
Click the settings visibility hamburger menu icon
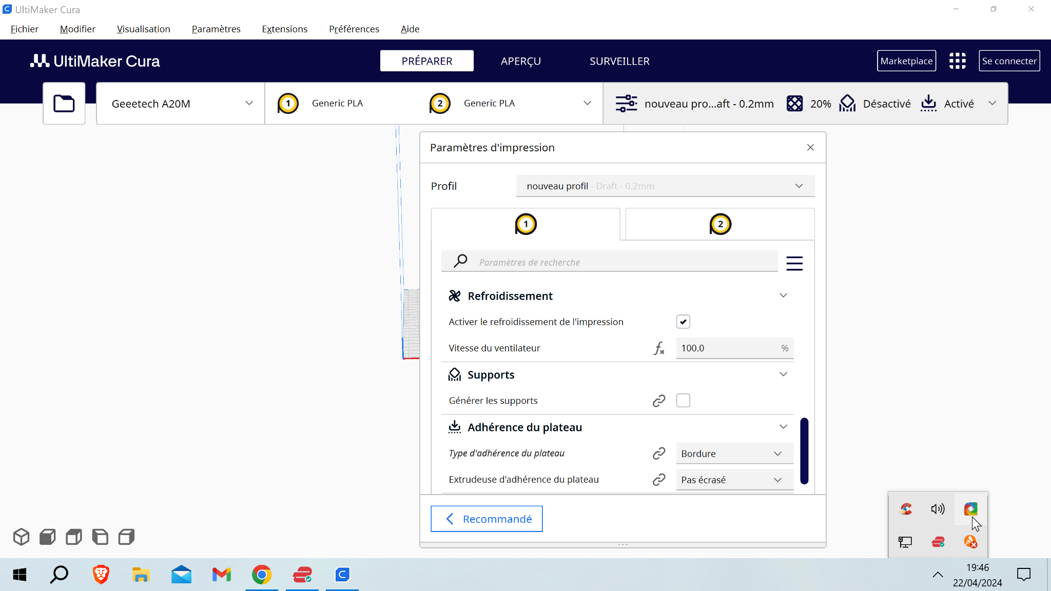[x=794, y=263]
